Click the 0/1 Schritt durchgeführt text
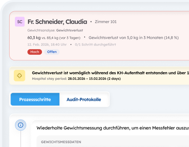189x147 pixels. (96, 45)
